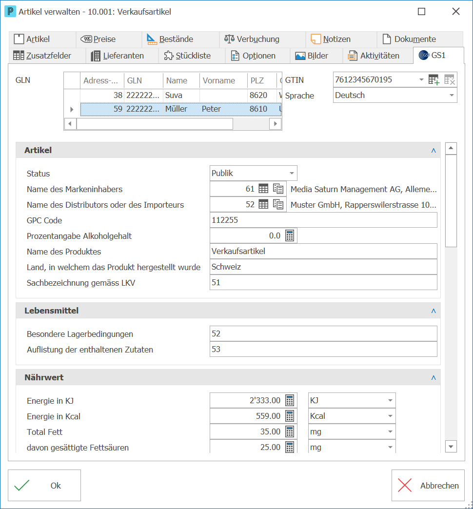This screenshot has width=473, height=509.
Task: Collapse the Artikel section
Action: 434,150
